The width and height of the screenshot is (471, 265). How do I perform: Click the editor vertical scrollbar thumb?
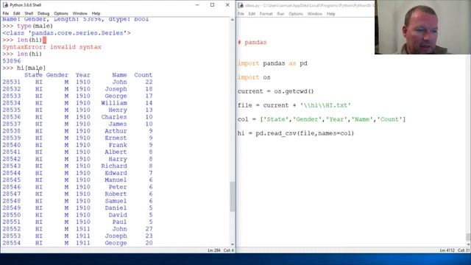(x=468, y=237)
